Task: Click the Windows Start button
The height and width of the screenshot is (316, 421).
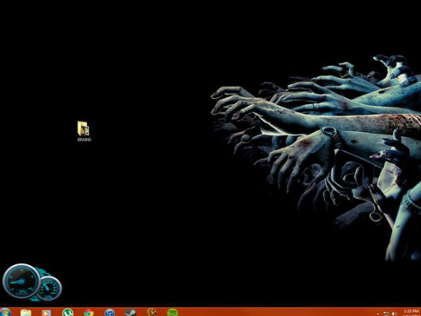Action: 6,312
